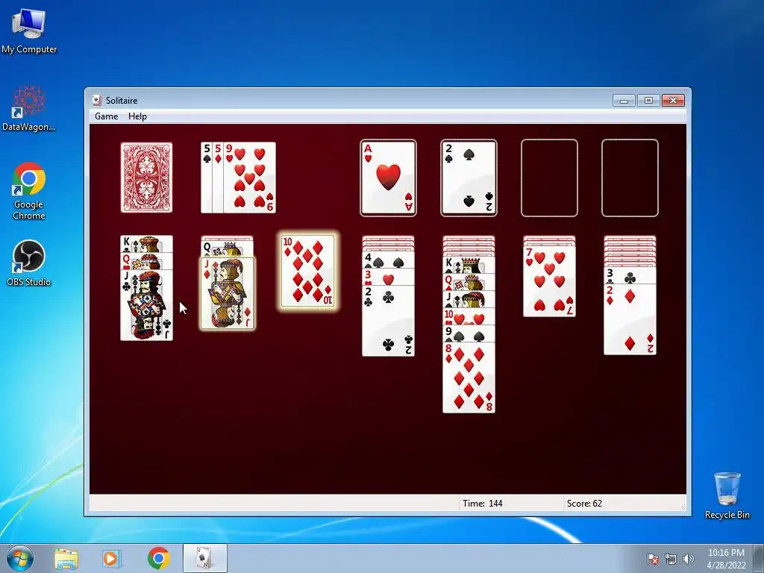Select the 9 of spades card
764x573 pixels.
tap(469, 334)
